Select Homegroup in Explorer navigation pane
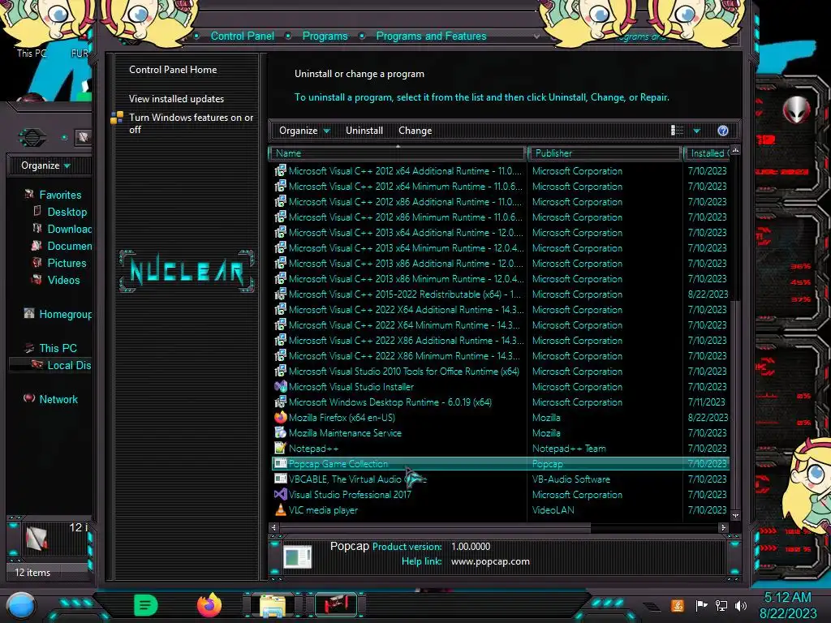The width and height of the screenshot is (831, 623). (65, 314)
